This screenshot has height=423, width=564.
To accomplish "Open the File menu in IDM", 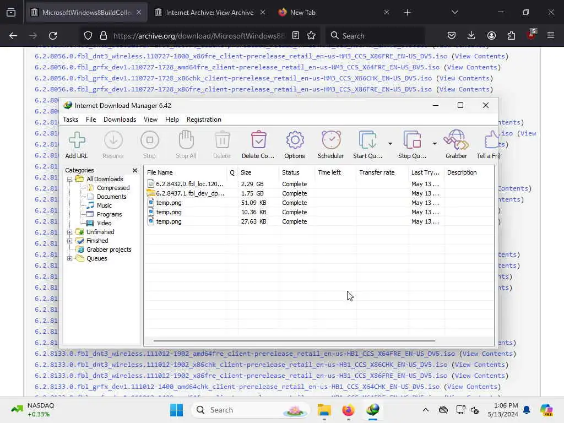I will pos(91,120).
